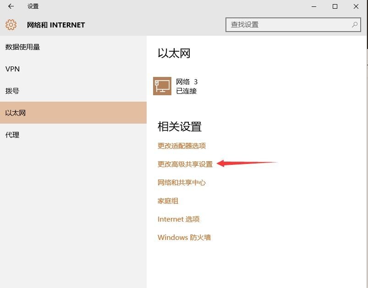The width and height of the screenshot is (368, 288).
Task: Select 以太网 in the sidebar
Action: click(x=73, y=113)
